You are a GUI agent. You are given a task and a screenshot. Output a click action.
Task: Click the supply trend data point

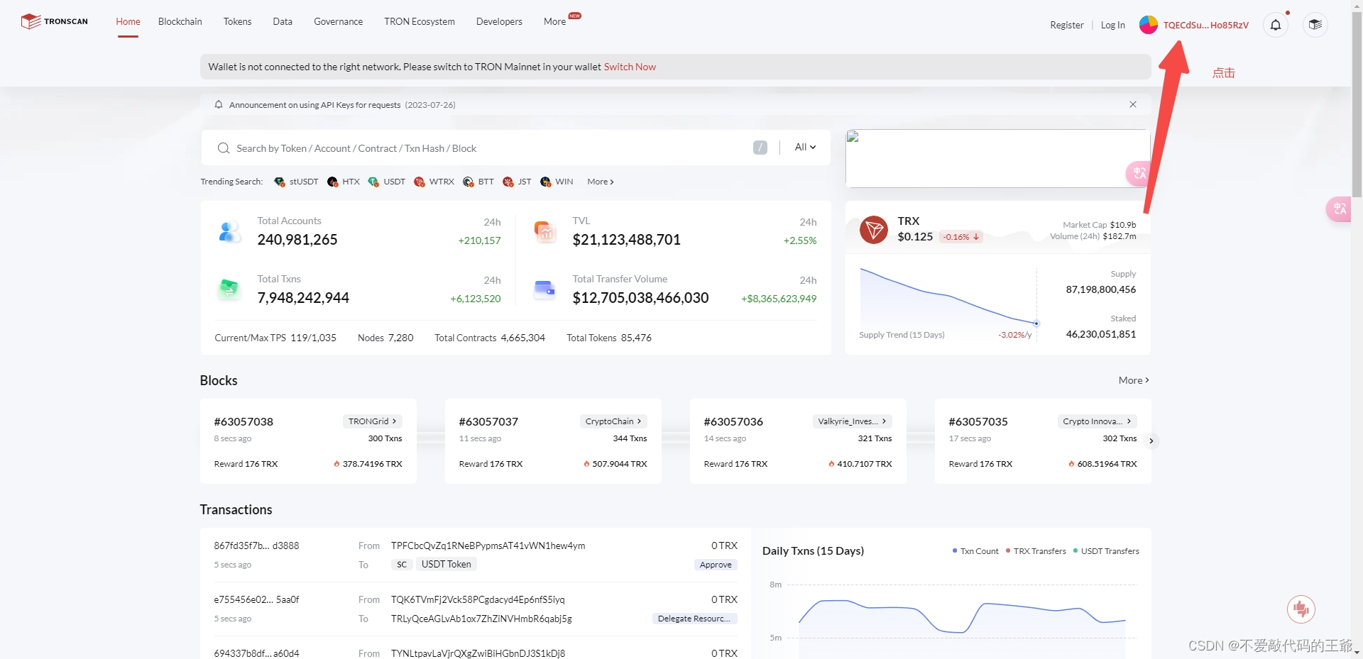pos(1036,323)
